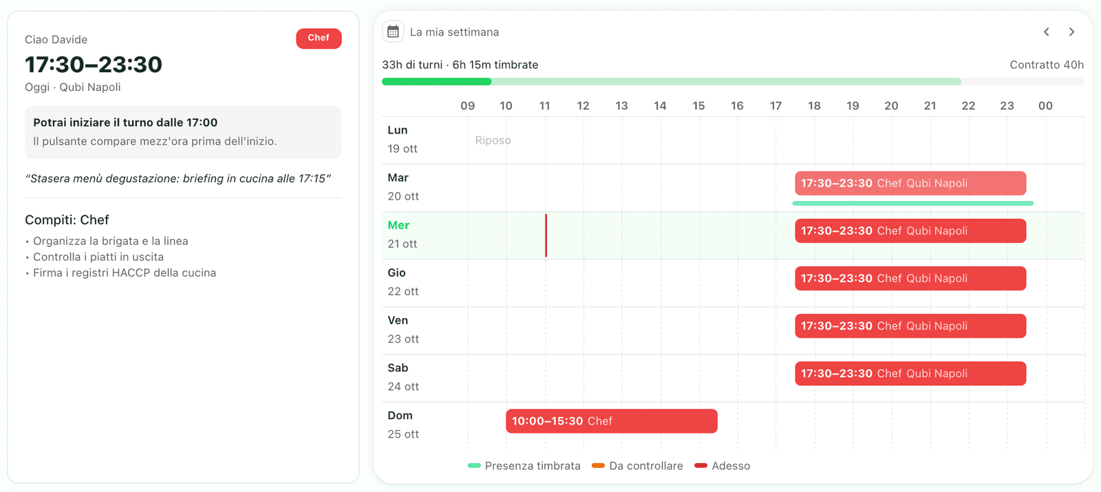Open Thursday 22 ott shift block
Viewport: 1101px width, 492px height.
pos(910,279)
